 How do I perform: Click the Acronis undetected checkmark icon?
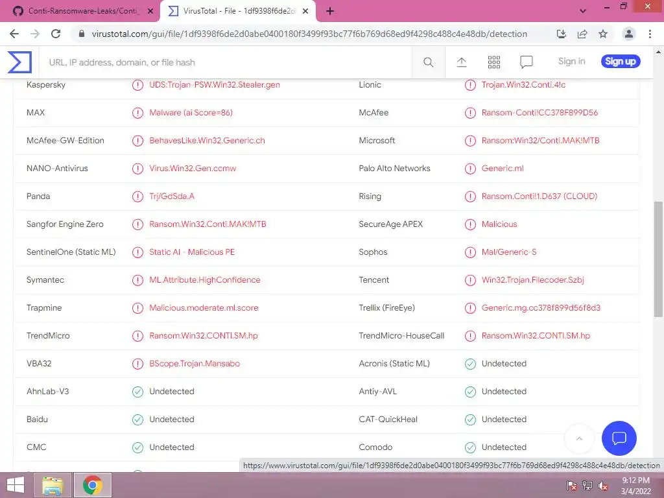pos(470,364)
